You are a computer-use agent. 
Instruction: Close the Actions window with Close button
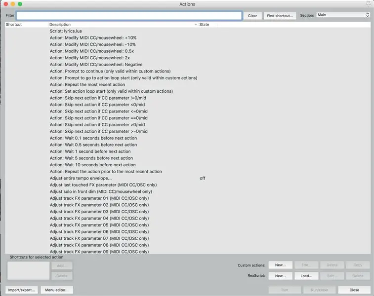354,290
